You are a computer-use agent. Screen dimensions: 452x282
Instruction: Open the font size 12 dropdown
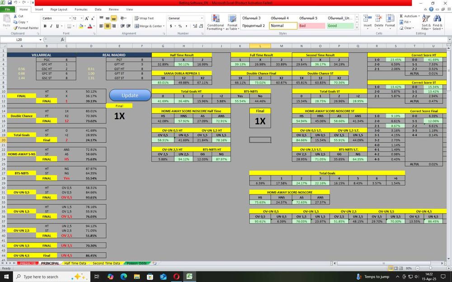tap(81, 18)
